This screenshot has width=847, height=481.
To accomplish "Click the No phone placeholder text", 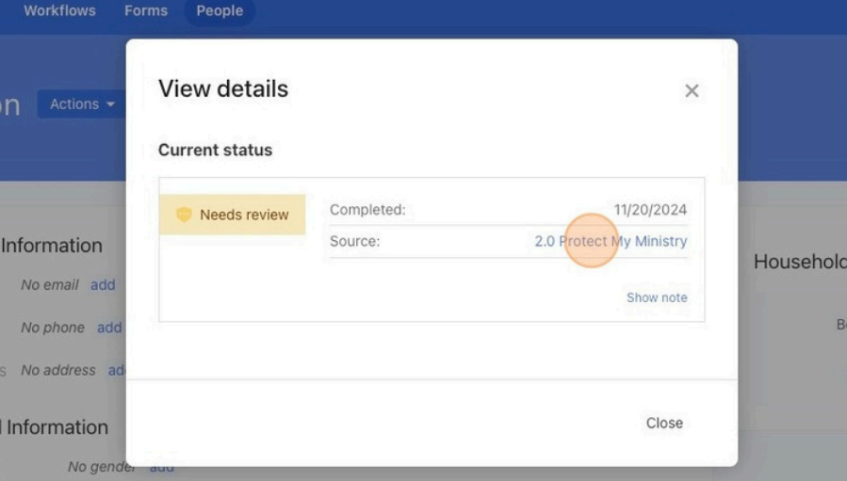I will pos(53,328).
